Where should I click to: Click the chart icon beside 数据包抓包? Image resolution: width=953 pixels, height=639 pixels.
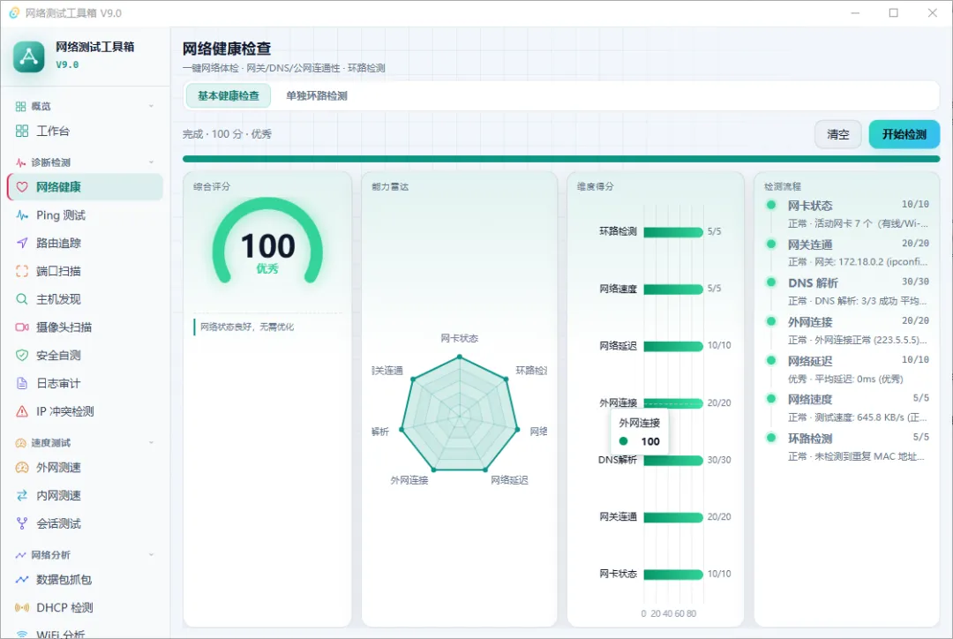[22, 579]
